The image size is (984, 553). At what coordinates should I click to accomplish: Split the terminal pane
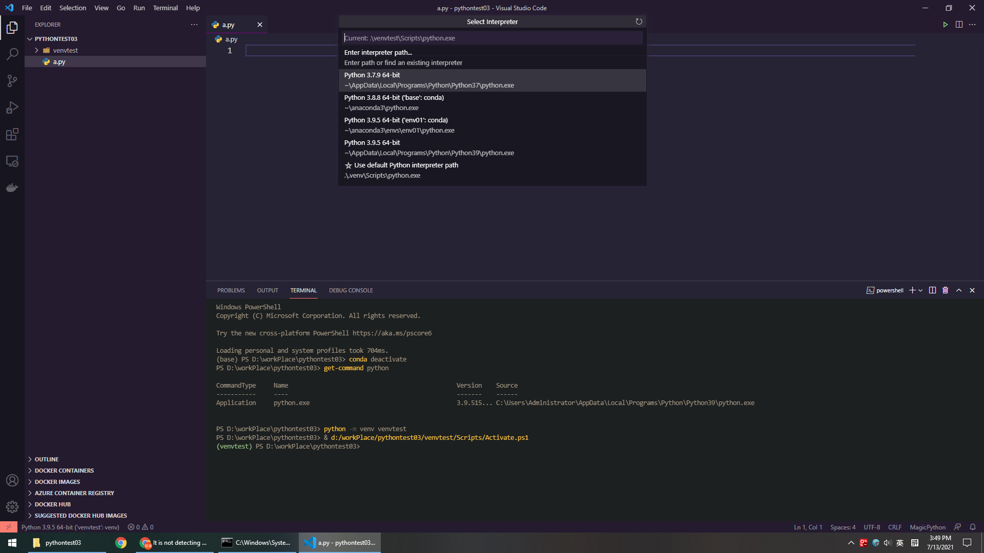point(932,290)
